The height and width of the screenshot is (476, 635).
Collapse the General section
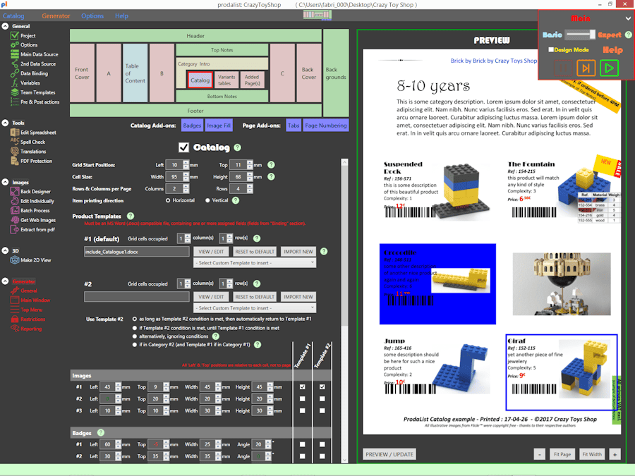(5, 26)
